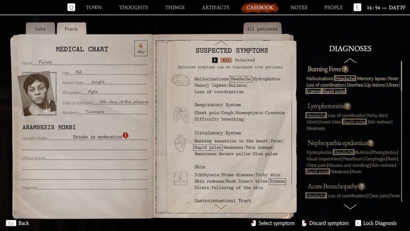Deselect the Eczema symptom in Skin

coord(277,181)
